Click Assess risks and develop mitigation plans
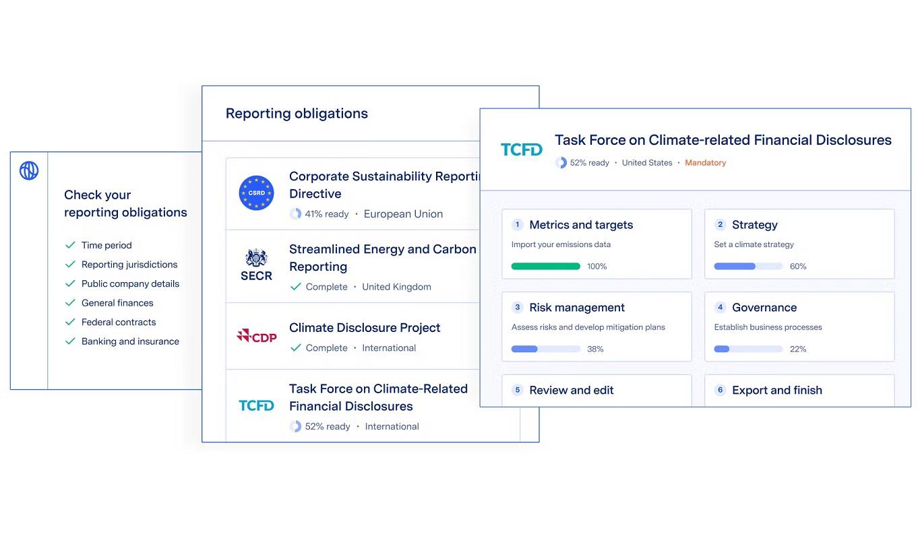Image resolution: width=918 pixels, height=540 pixels. [588, 327]
